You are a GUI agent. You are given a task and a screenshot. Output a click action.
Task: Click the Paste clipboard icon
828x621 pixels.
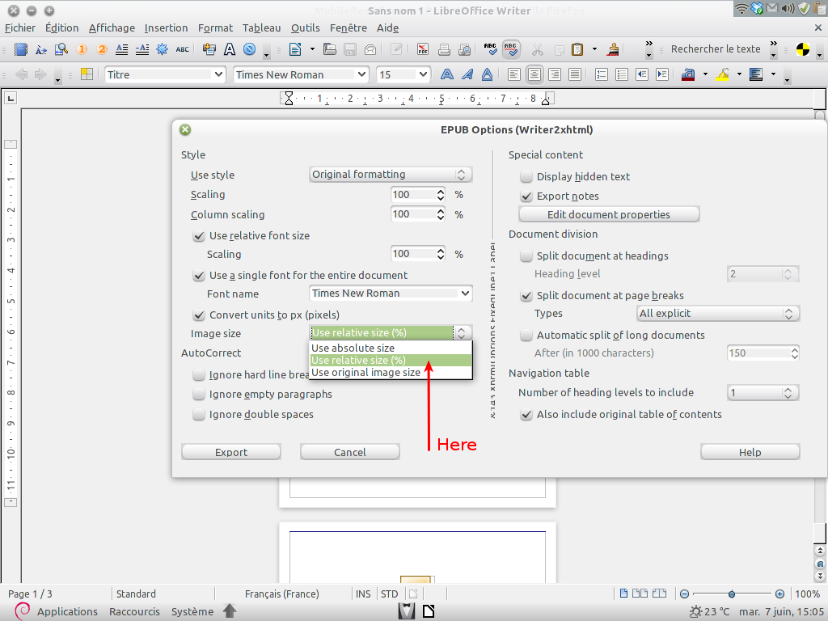(x=577, y=49)
